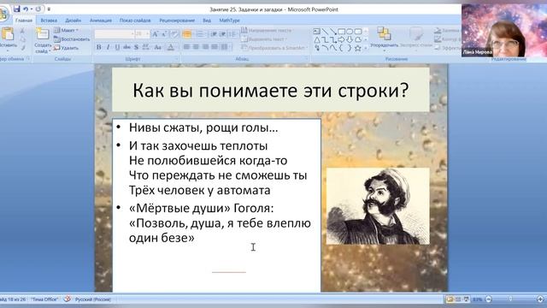Increase the list indent level
The width and height of the screenshot is (547, 308).
pos(222,33)
